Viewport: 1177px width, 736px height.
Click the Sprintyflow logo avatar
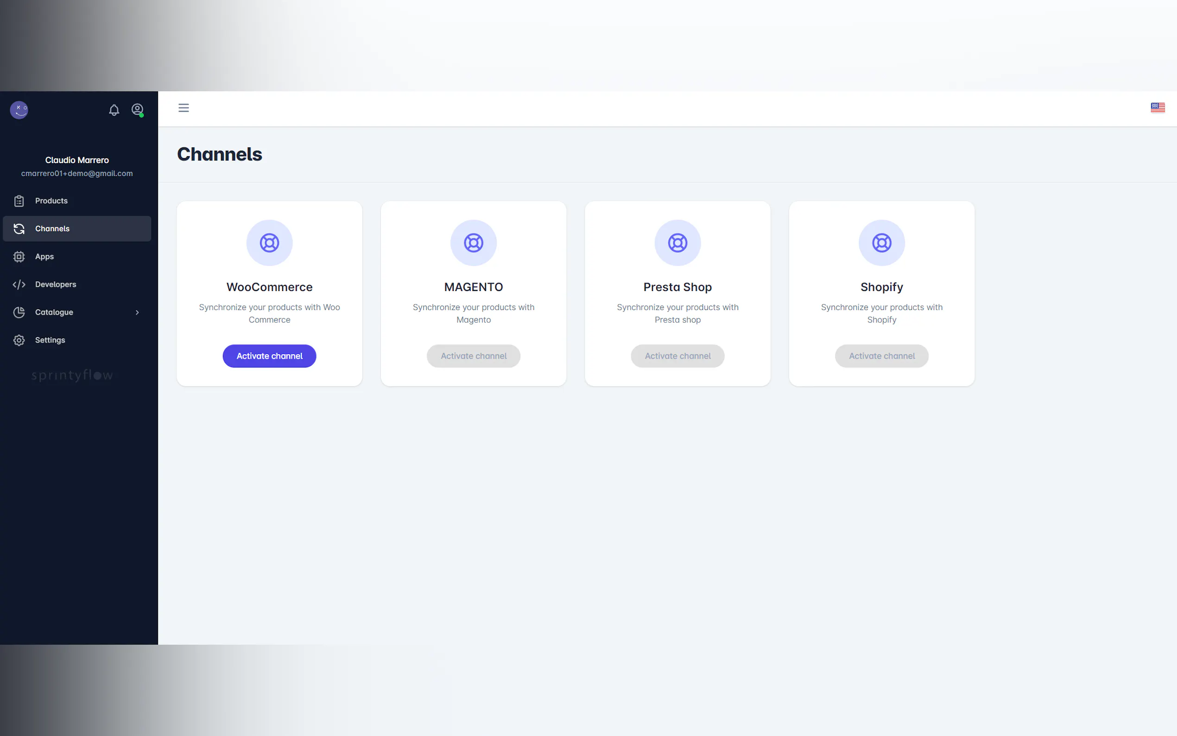tap(19, 110)
